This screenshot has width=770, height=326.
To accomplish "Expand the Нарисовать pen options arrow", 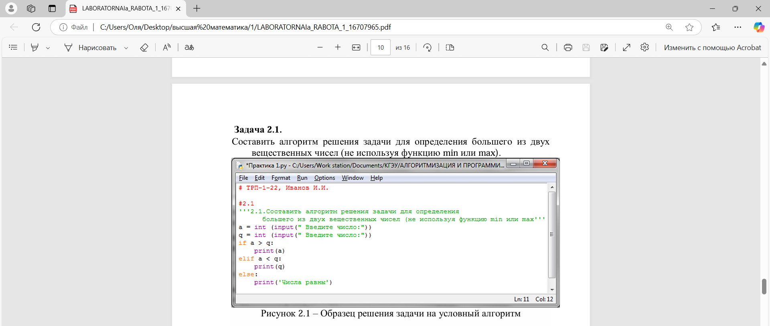I will pos(126,48).
